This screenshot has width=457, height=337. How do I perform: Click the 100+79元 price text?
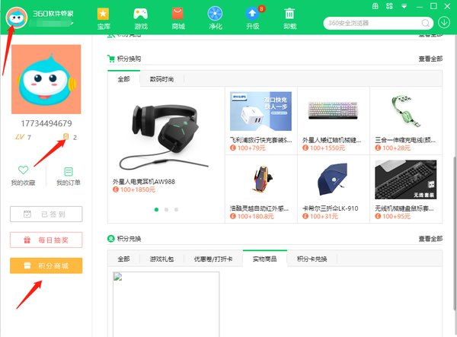click(251, 148)
